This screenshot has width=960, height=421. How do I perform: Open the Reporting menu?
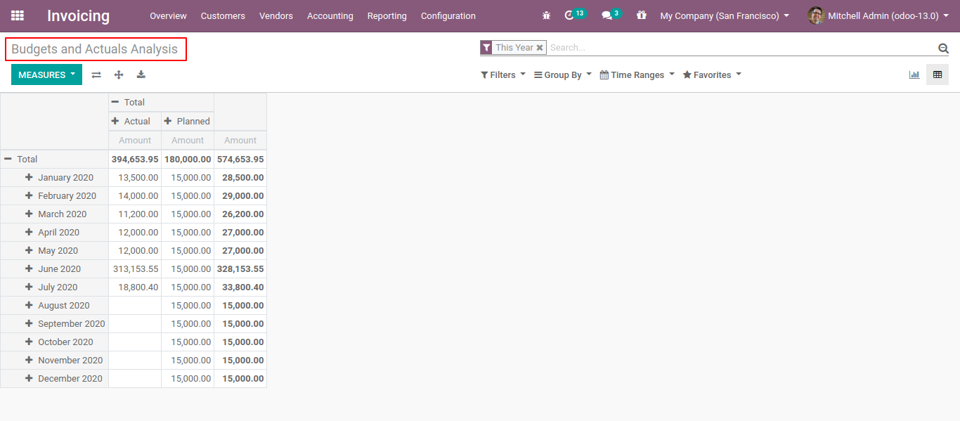pyautogui.click(x=387, y=15)
